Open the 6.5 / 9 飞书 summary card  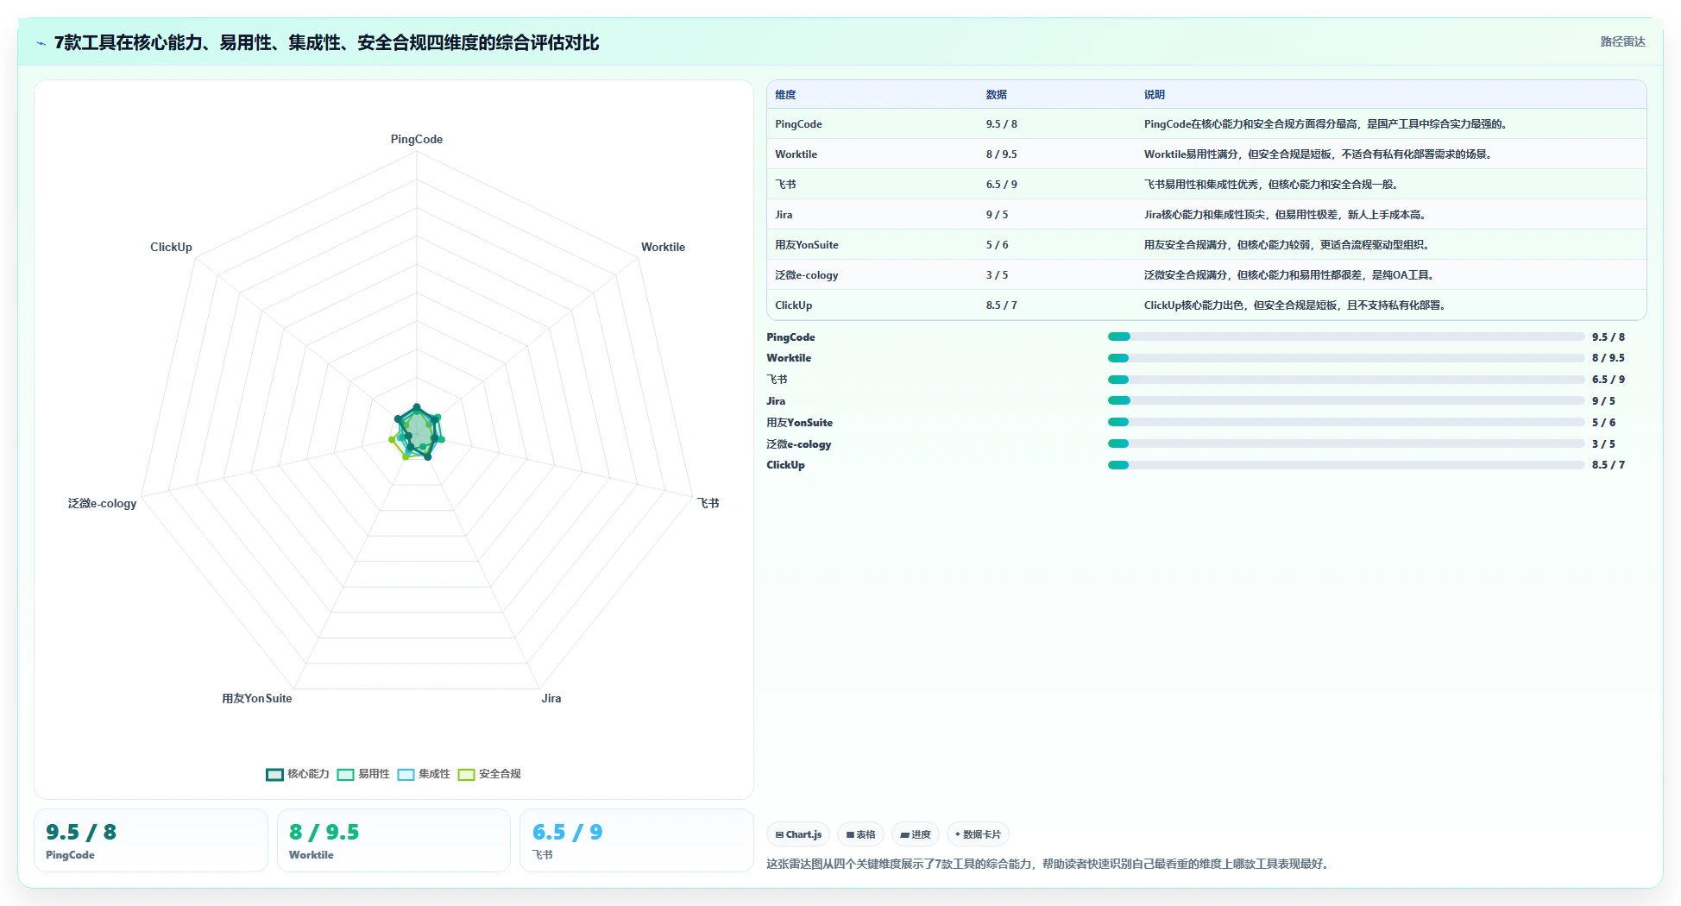[636, 840]
